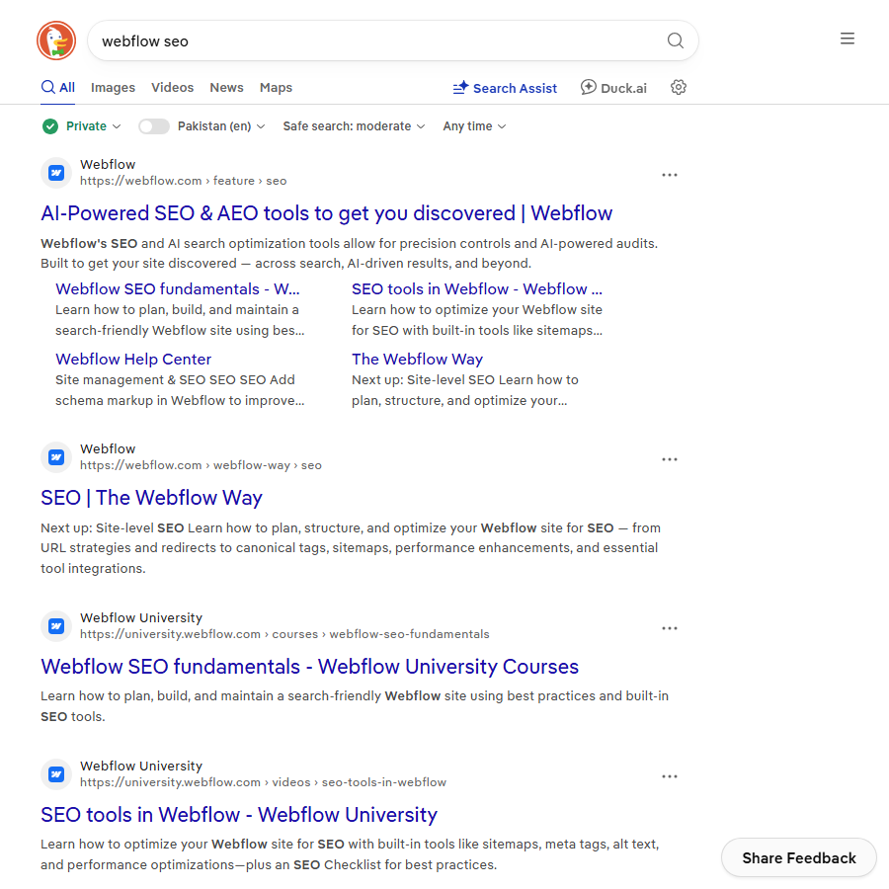The width and height of the screenshot is (889, 889).
Task: Switch to the Videos tab
Action: point(172,87)
